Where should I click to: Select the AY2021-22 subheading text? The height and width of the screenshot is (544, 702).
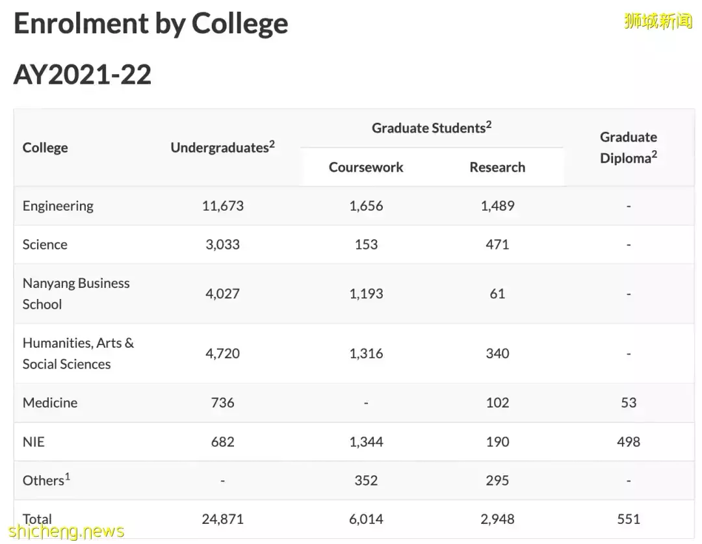pos(82,75)
